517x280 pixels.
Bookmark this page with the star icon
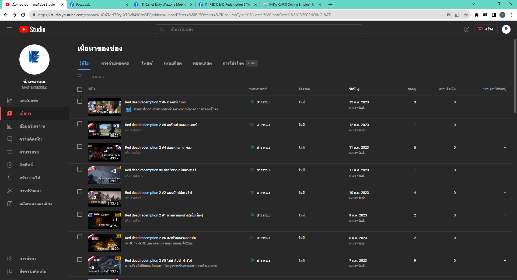466,15
